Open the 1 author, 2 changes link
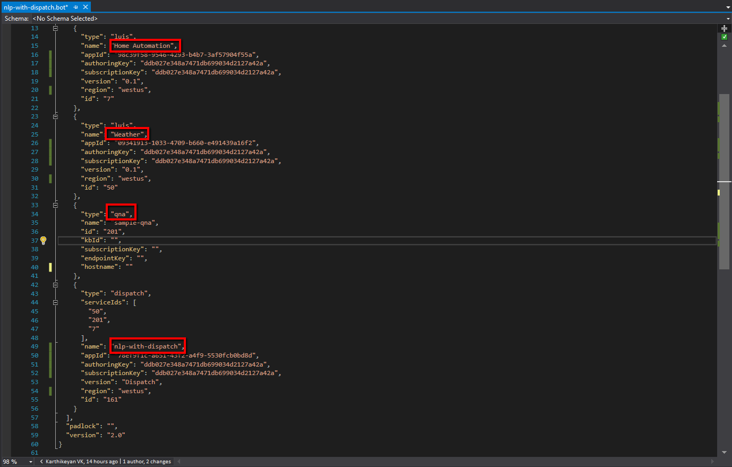The image size is (732, 467). [x=147, y=462]
